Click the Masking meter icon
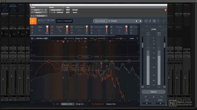Image resolution: width=197 pixels, height=110 pixels. tap(65, 38)
